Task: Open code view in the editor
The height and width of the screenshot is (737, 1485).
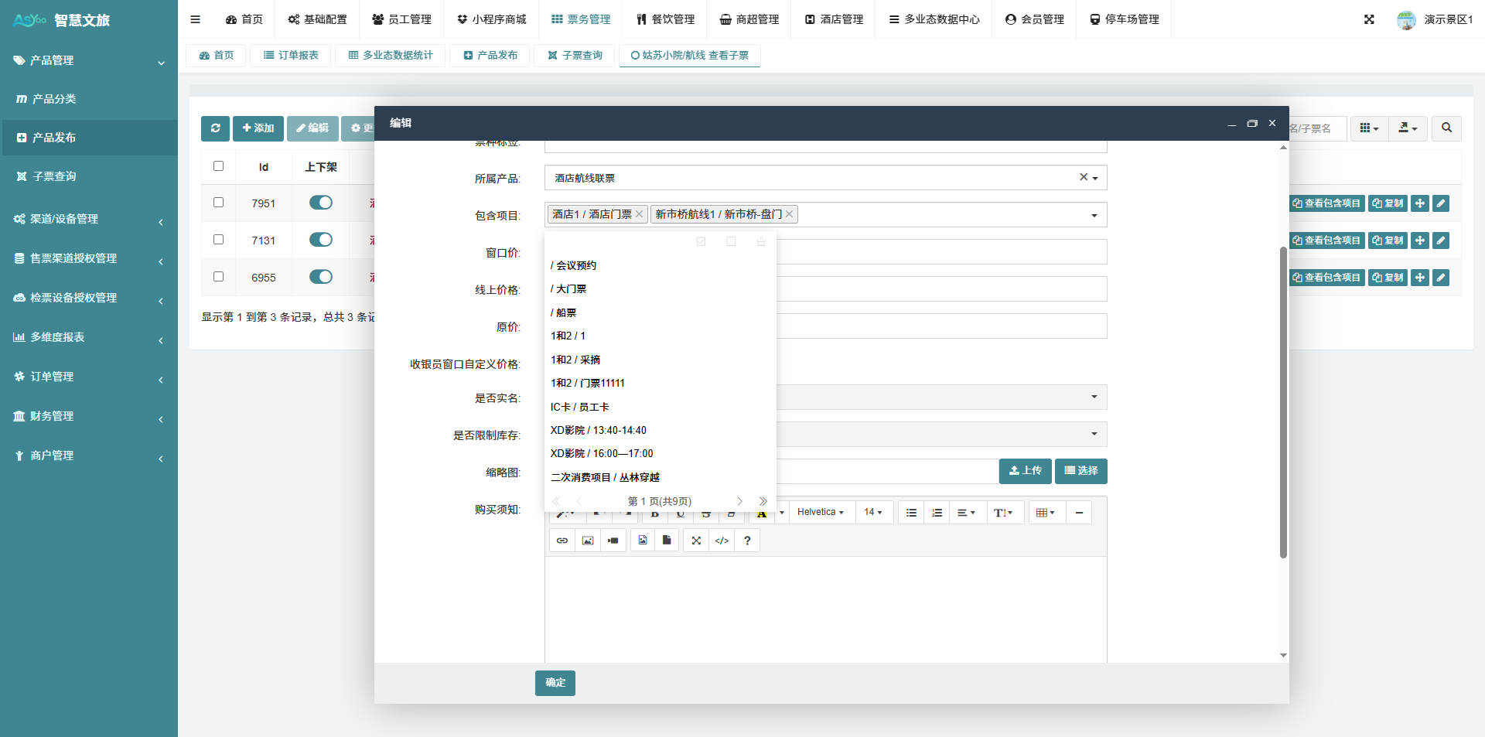Action: [x=722, y=541]
